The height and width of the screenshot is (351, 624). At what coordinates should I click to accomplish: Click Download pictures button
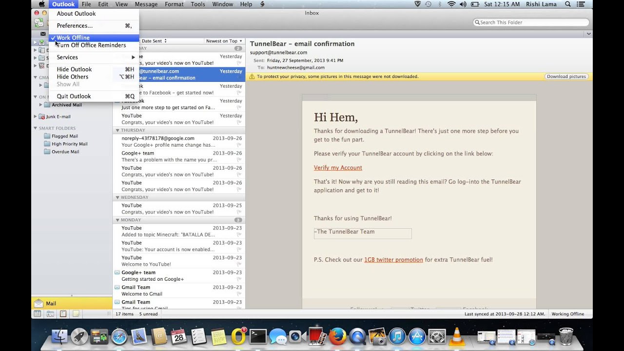coord(566,77)
